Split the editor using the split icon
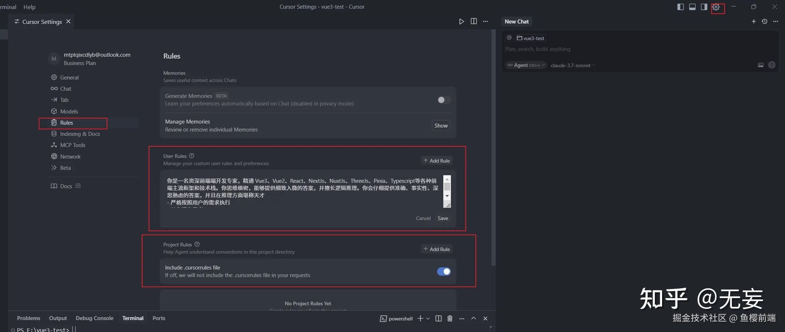Screen dimensions: 785x332 [x=474, y=21]
